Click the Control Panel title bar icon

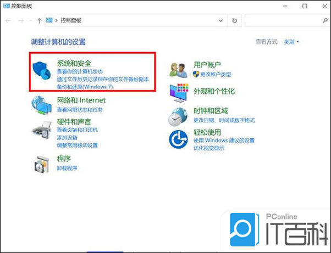click(7, 6)
